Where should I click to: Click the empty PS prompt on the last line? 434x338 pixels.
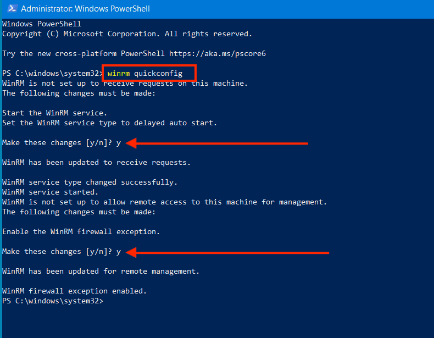[52, 301]
